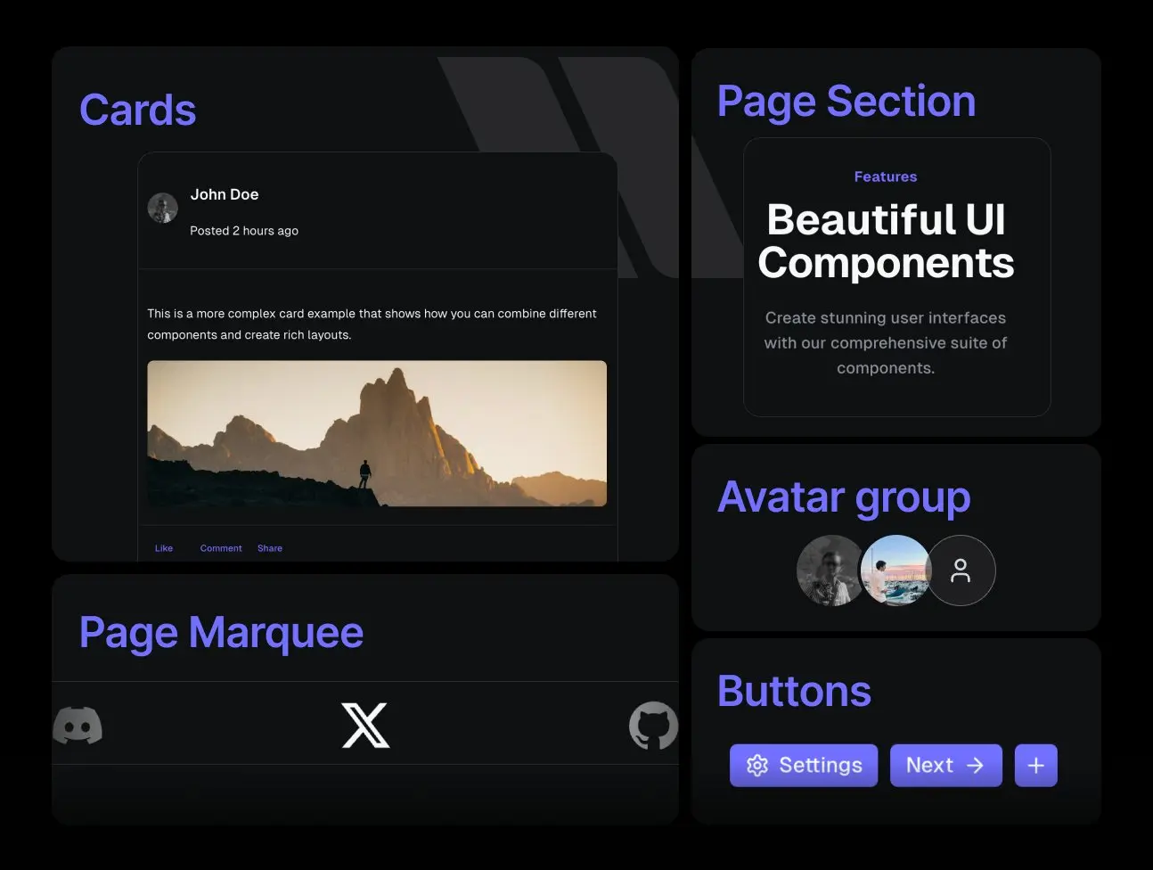The height and width of the screenshot is (870, 1153).
Task: Click the Beautiful UI Components headline
Action: (886, 242)
